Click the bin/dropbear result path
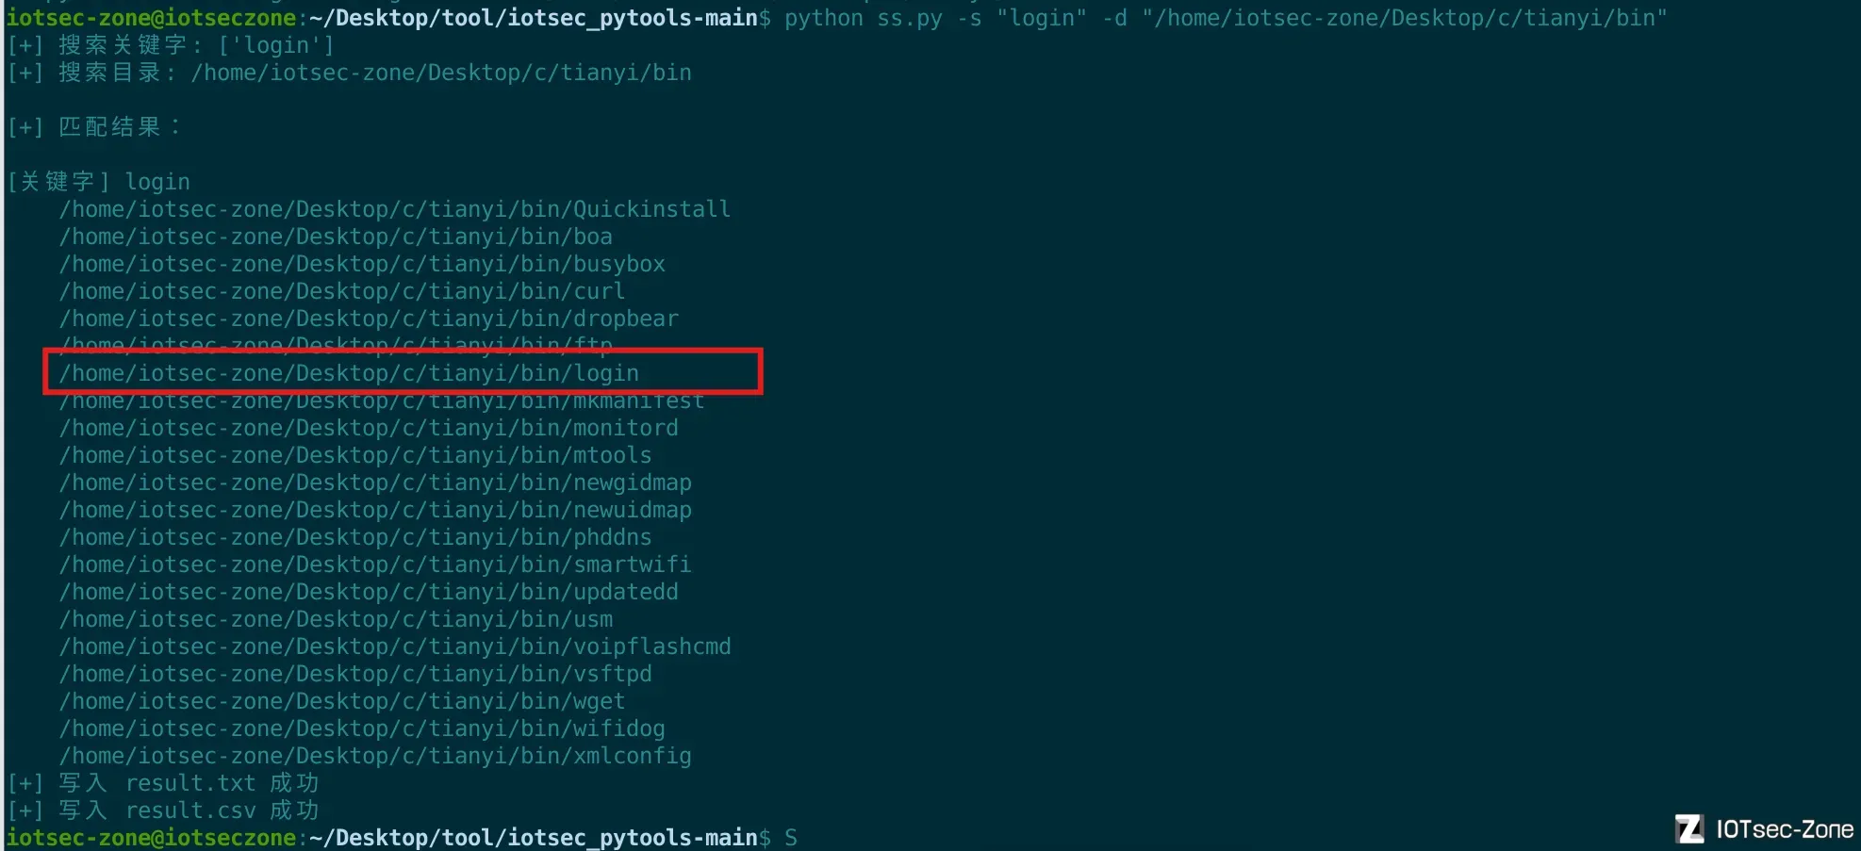 point(369,319)
